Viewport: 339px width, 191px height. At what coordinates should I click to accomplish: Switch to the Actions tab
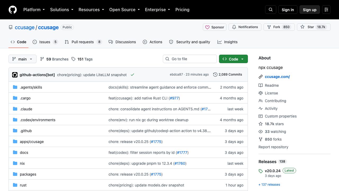pyautogui.click(x=153, y=42)
